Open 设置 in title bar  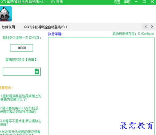coord(117,2)
